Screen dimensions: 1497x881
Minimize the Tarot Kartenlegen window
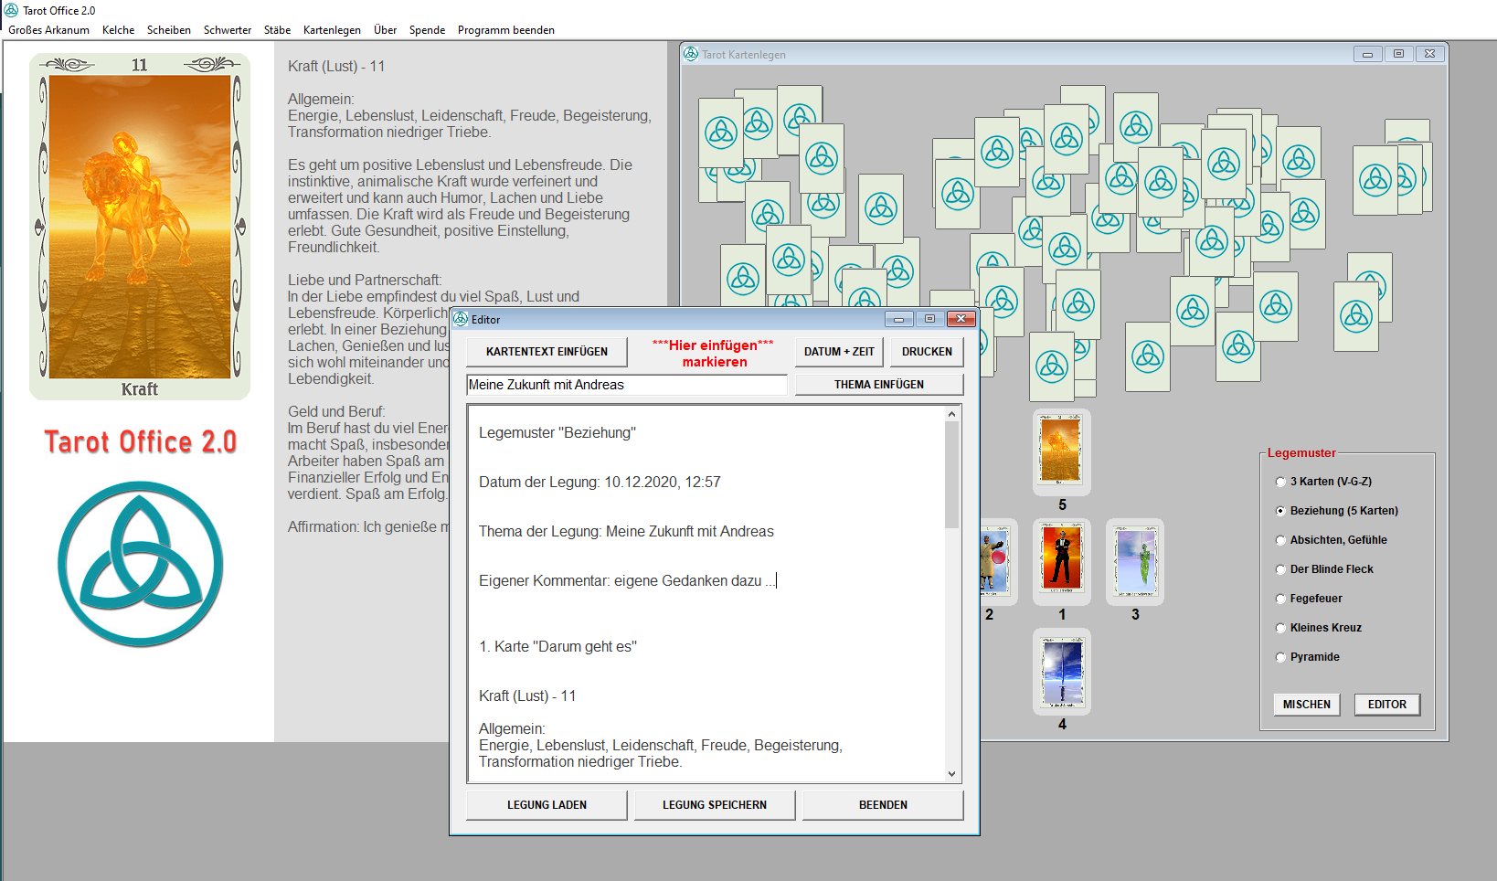pos(1367,54)
